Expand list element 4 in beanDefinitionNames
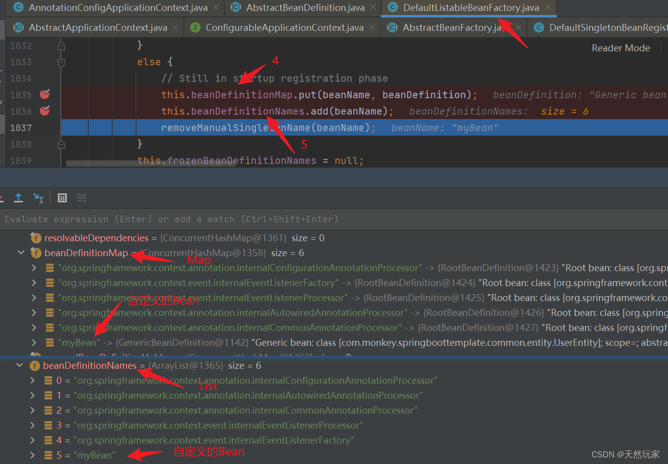 [32, 440]
